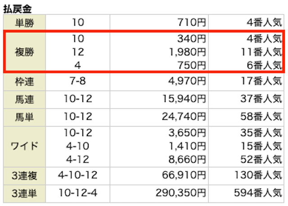Viewport: 288px width, 206px height.
Task: Click the ワイド row label
Action: [24, 146]
